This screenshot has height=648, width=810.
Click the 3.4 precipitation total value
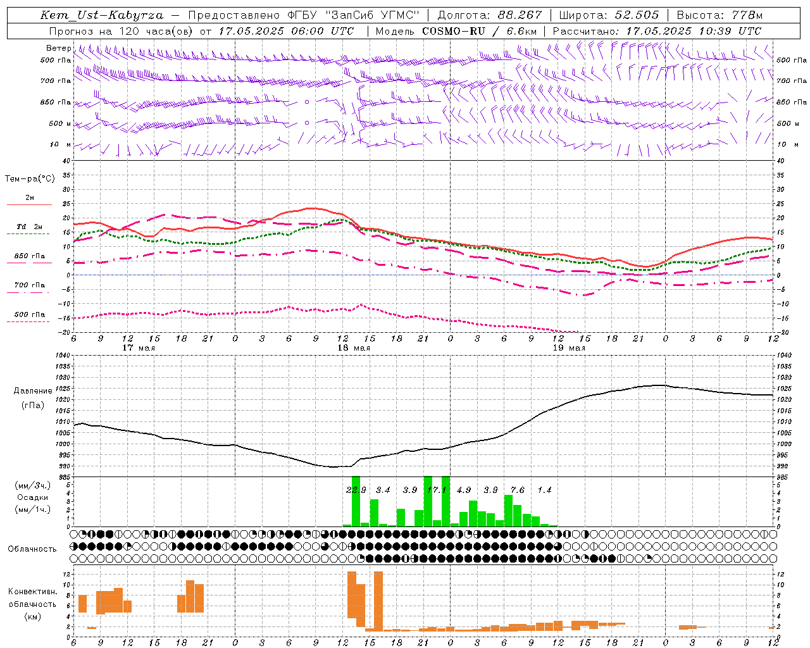coord(383,490)
